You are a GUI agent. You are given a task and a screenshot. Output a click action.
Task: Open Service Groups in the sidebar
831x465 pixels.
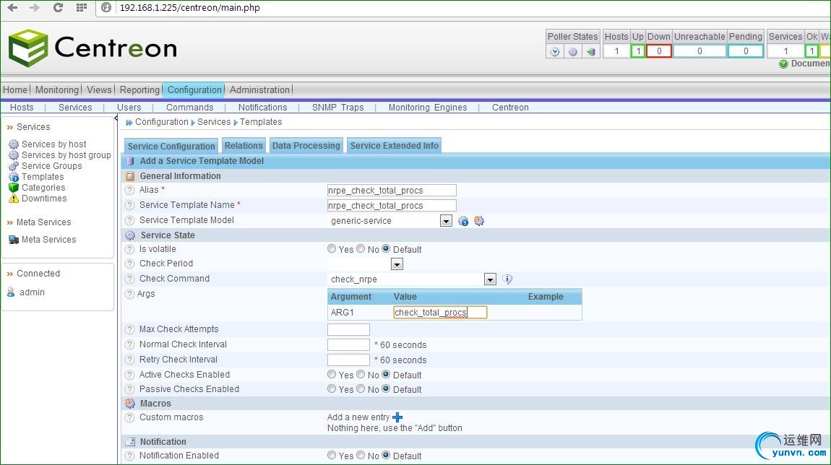tap(51, 166)
